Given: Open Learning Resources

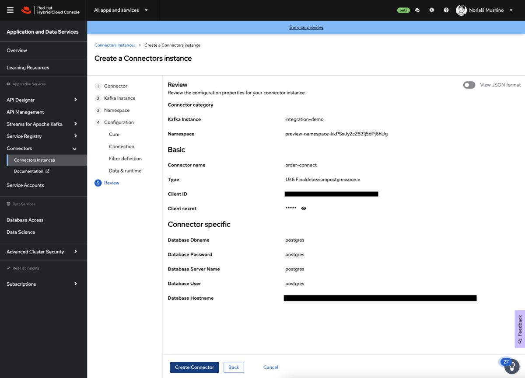Looking at the screenshot, I should coord(28,68).
